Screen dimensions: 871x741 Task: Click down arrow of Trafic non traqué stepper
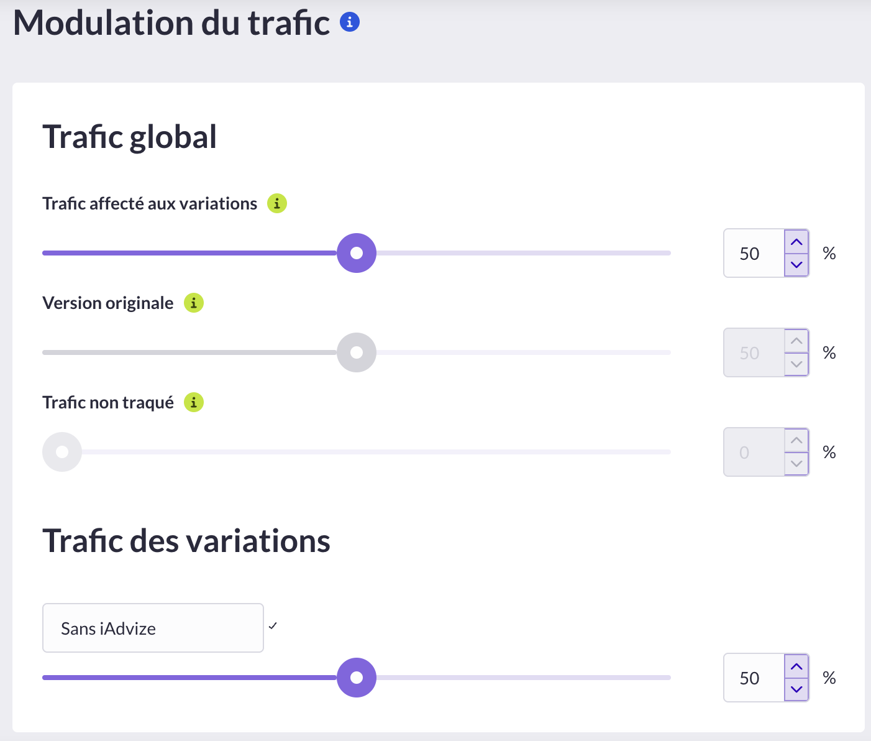796,464
